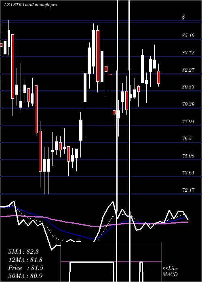This screenshot has width=202, height=282.
Task: Click the <<Live MACD label
Action: (170, 271)
